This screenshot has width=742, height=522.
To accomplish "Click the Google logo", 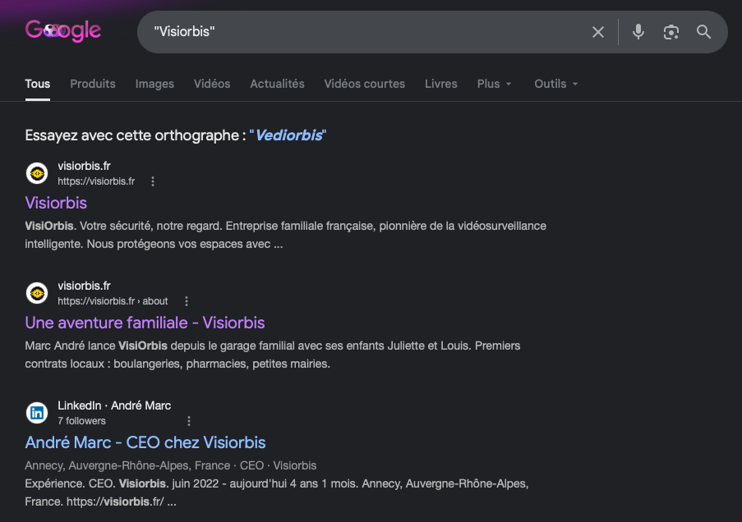I will [x=63, y=30].
